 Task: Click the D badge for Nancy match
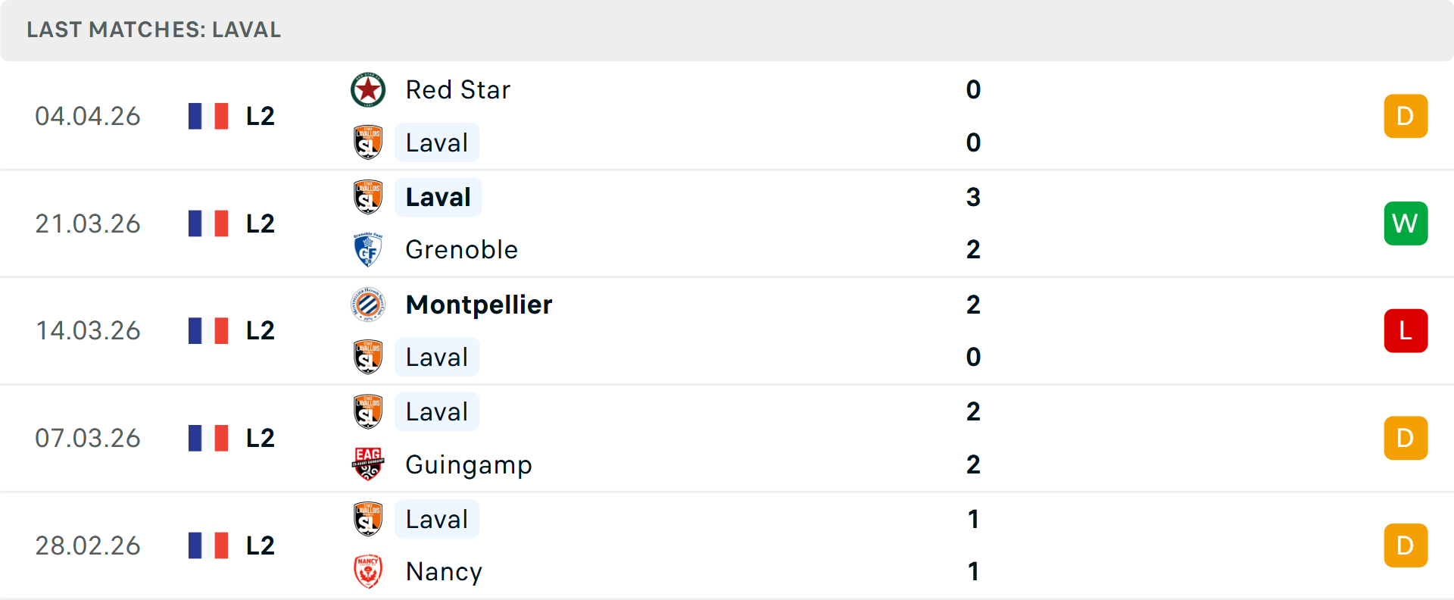(x=1405, y=545)
